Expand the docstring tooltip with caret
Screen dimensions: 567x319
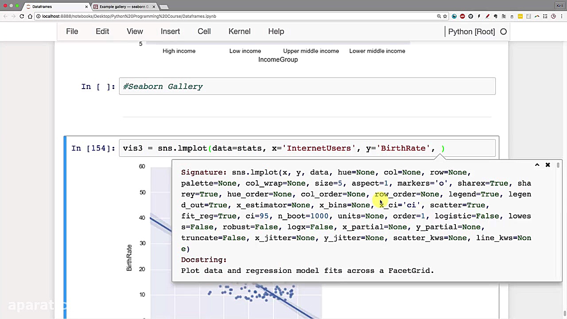coord(537,165)
